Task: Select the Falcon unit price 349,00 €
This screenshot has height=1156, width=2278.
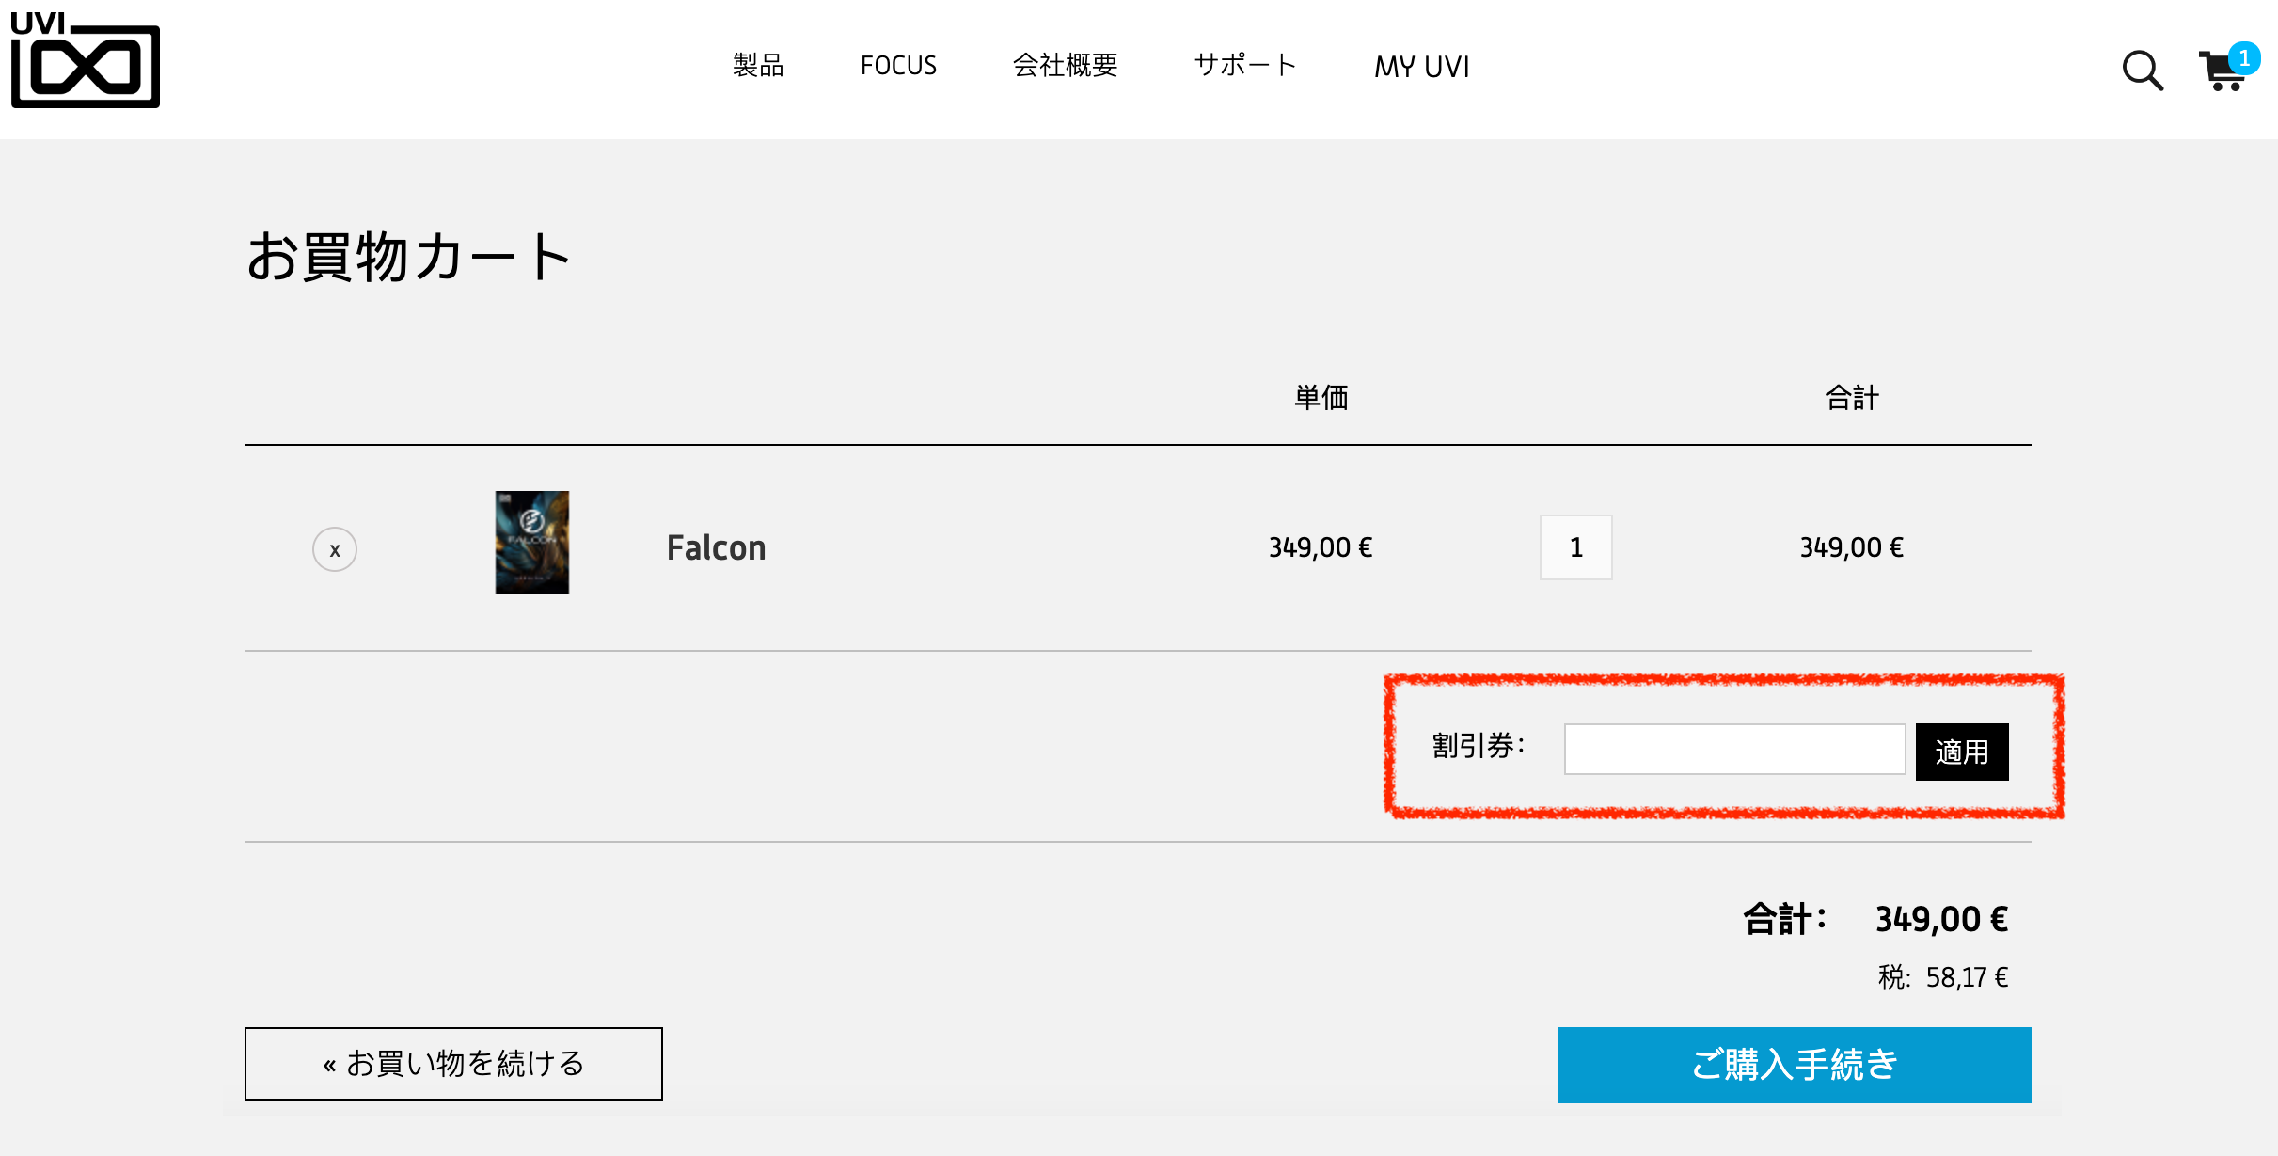Action: 1321,547
